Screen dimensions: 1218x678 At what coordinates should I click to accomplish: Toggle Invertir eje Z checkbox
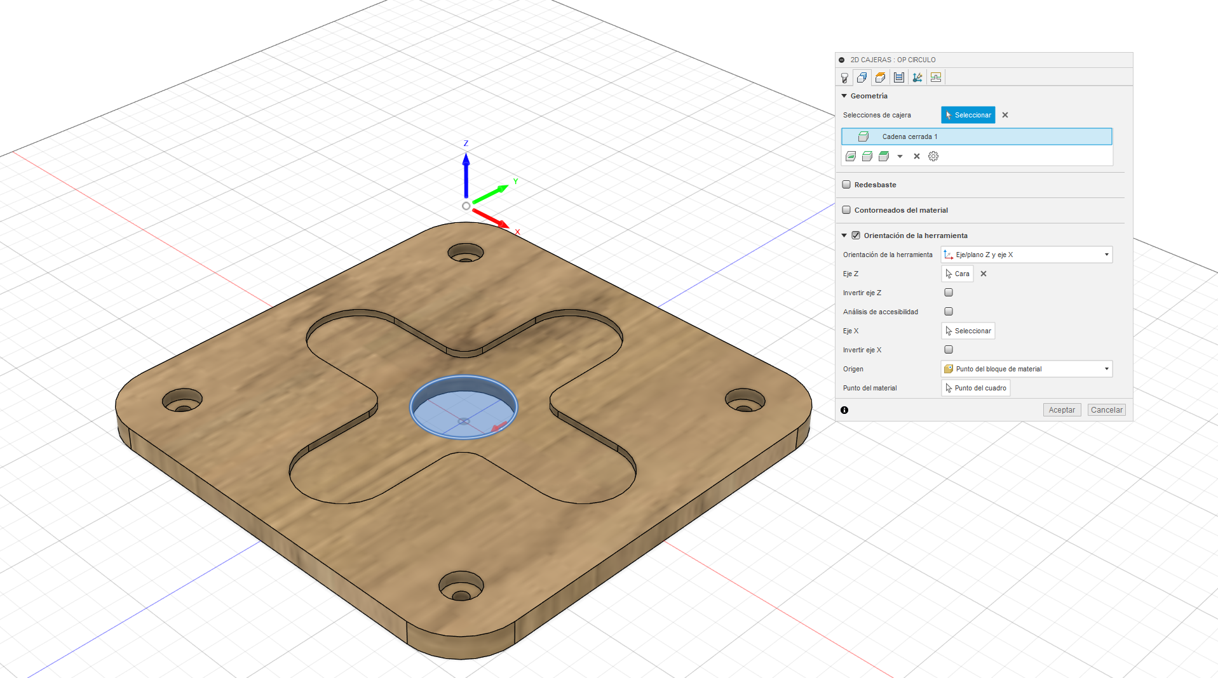point(949,293)
